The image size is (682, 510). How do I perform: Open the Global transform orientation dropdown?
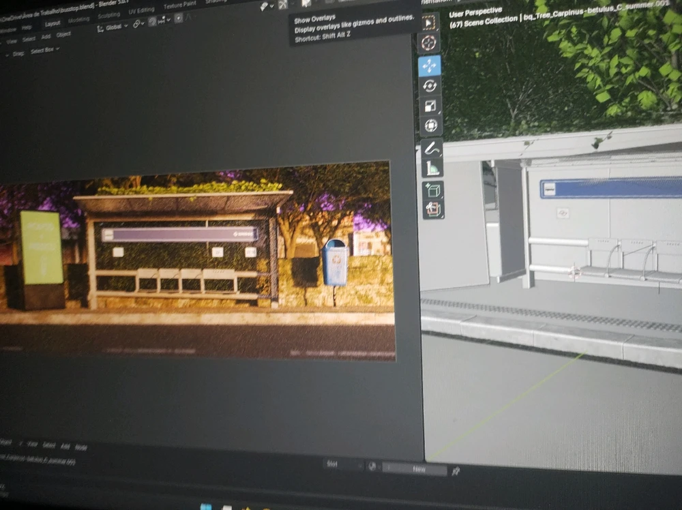(113, 27)
